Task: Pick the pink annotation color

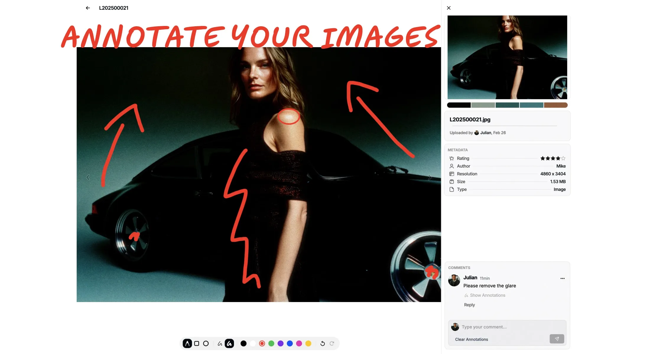Action: coord(299,343)
